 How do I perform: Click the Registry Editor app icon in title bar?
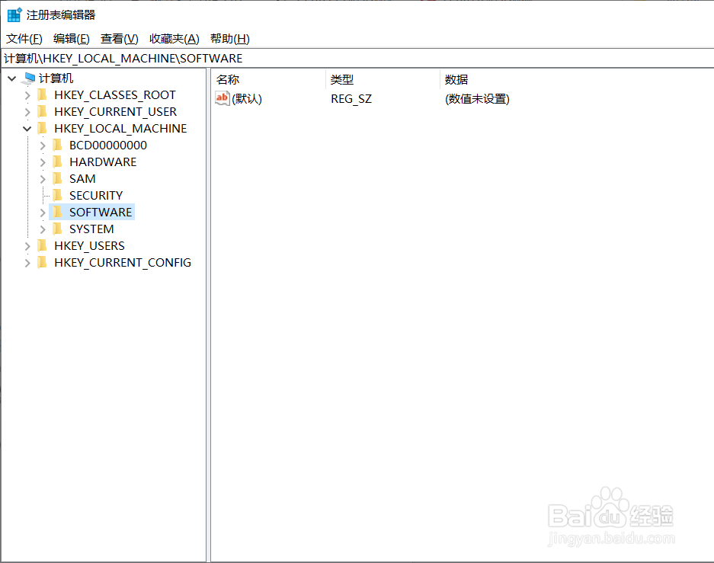[14, 15]
